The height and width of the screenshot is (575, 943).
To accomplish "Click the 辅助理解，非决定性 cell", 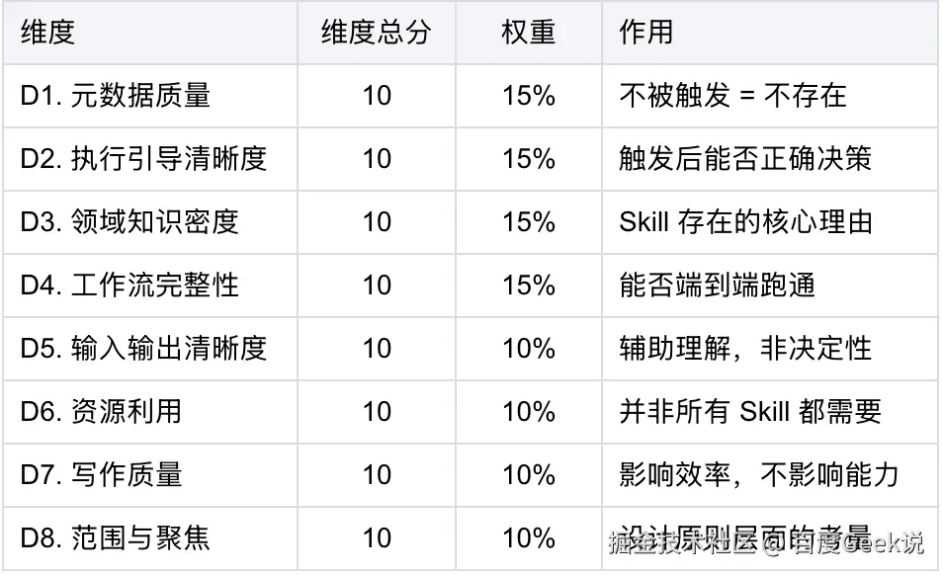I will pyautogui.click(x=745, y=349).
